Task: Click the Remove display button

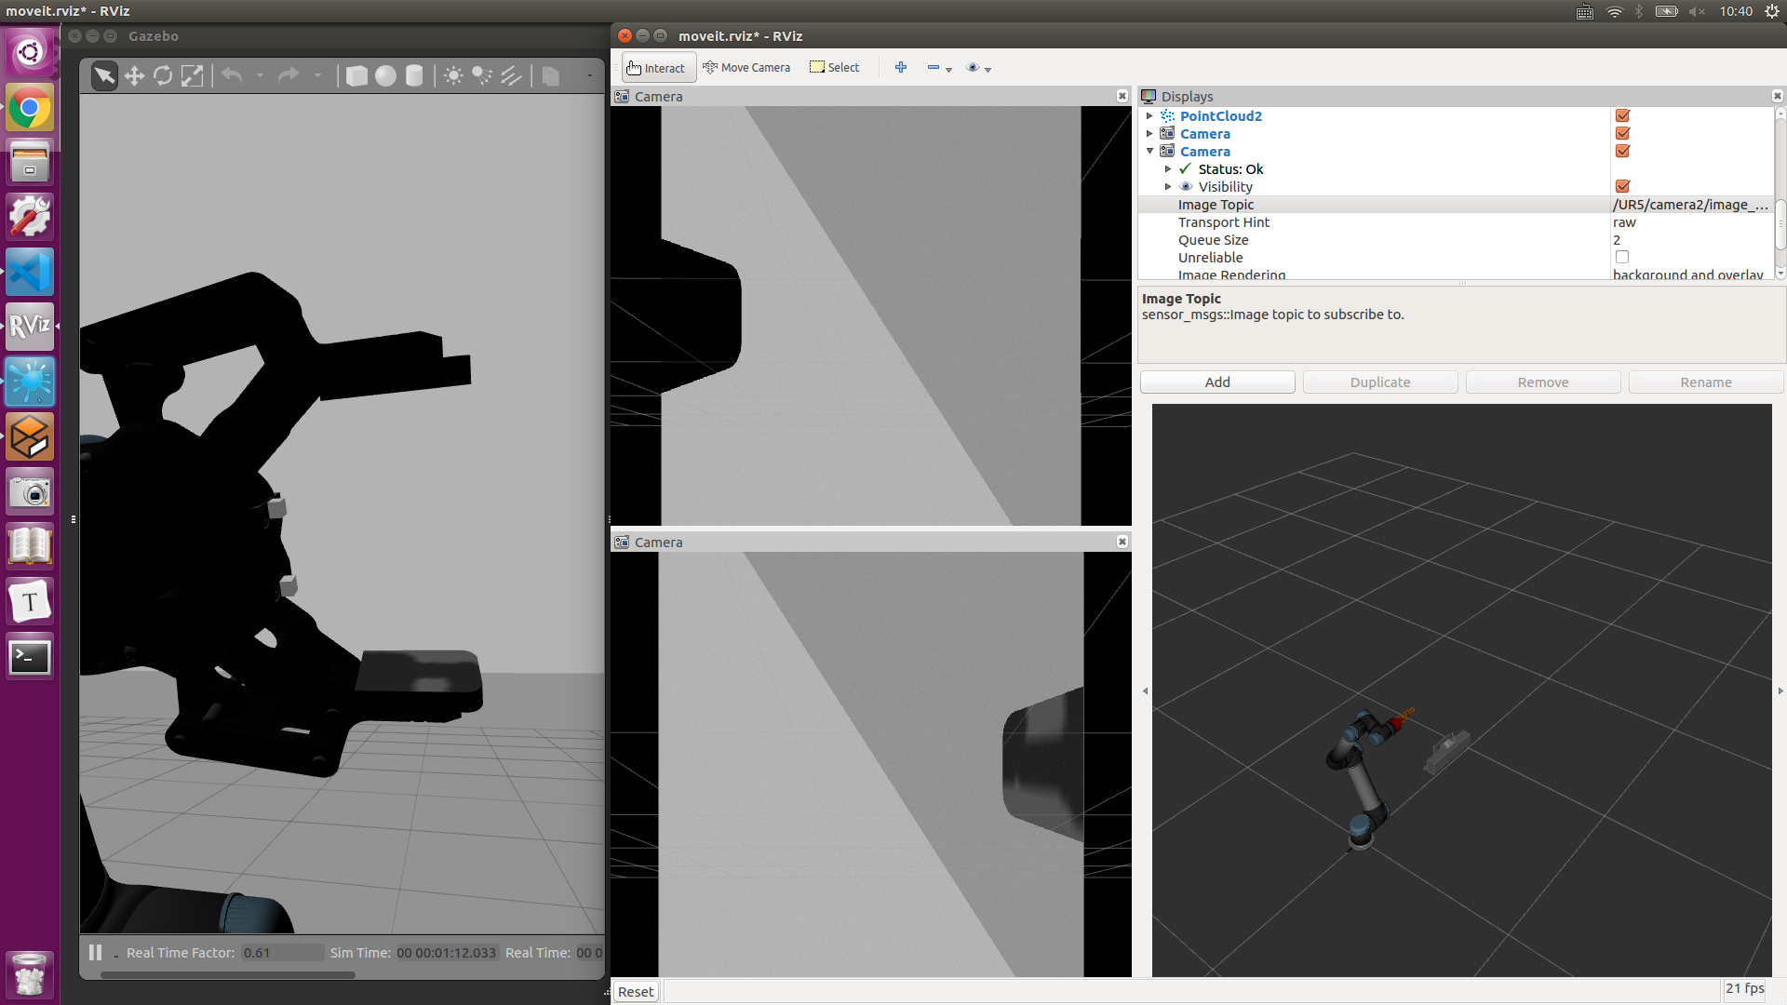Action: pyautogui.click(x=1543, y=382)
